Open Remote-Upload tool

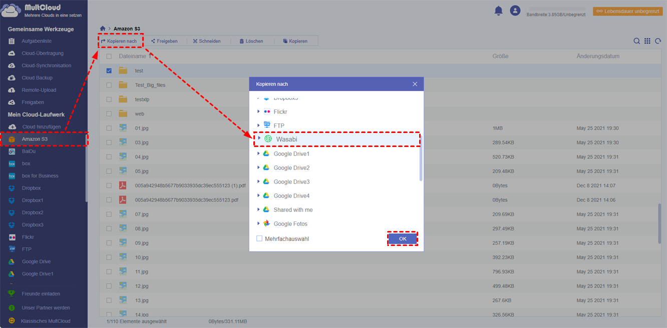click(x=39, y=90)
